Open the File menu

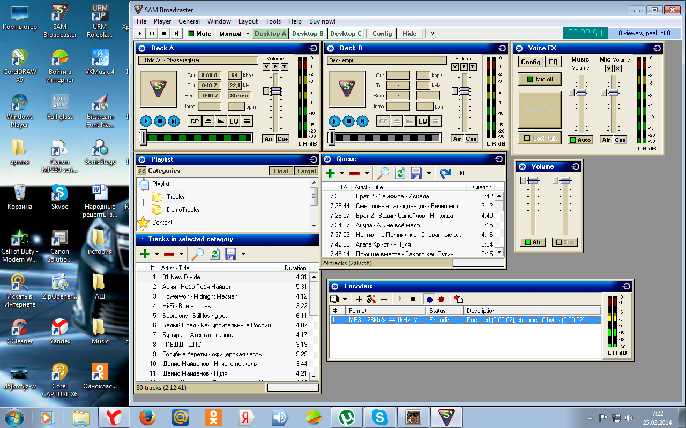click(141, 21)
